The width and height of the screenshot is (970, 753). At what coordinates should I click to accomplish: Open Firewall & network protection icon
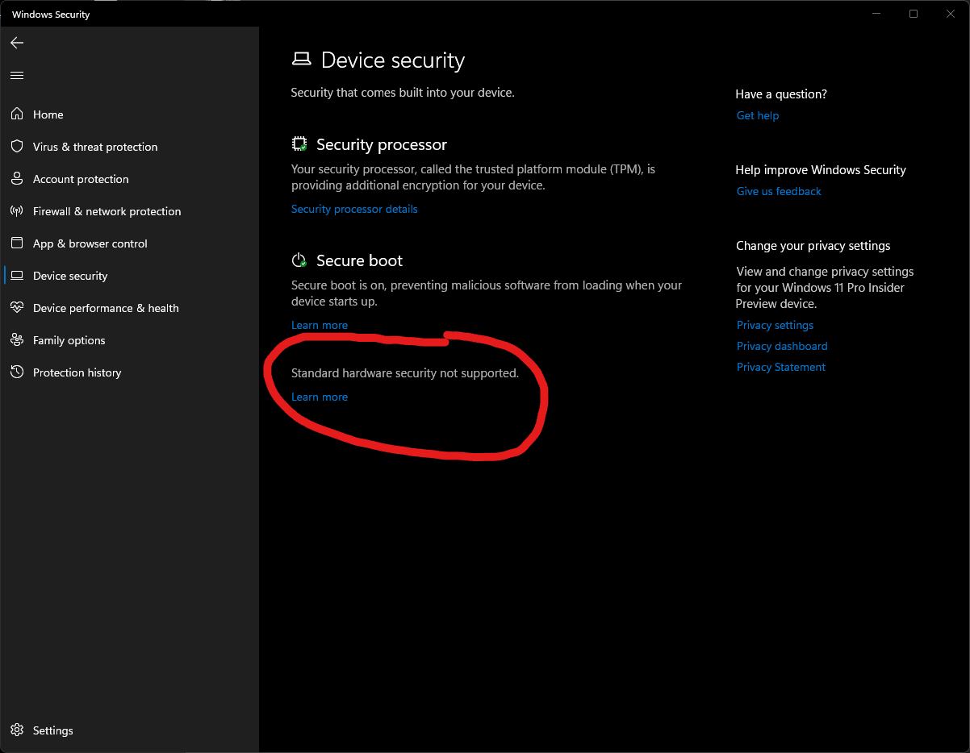[x=17, y=211]
